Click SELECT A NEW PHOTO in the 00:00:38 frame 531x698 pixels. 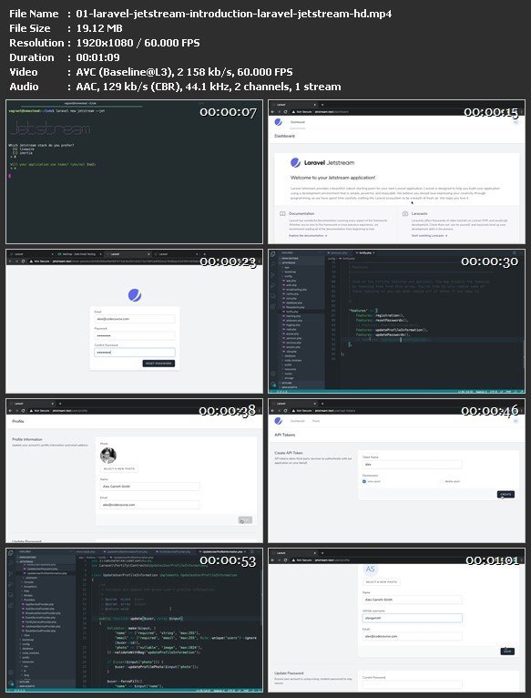[119, 468]
